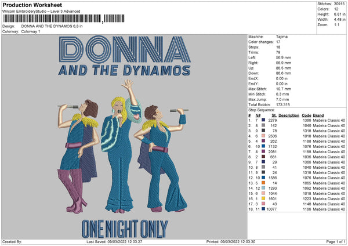Select the design name 'DONNA AND THE DYNAMOS 6,8 in'
Viewport: 348px width, 246px height.
(x=52, y=26)
